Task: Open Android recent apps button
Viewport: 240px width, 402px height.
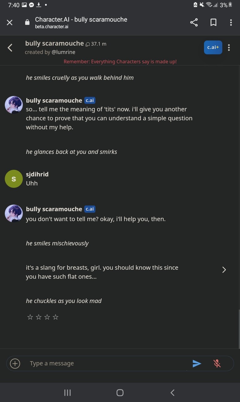Action: [x=67, y=393]
